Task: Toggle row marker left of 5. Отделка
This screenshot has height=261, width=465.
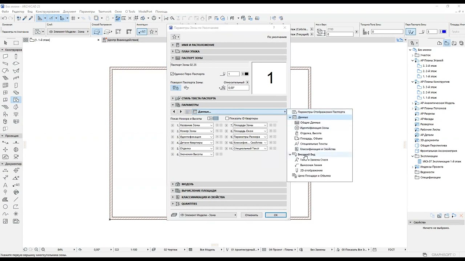Action: pyautogui.click(x=173, y=148)
